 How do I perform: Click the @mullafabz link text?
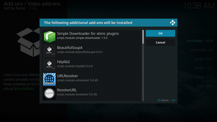point(23,89)
